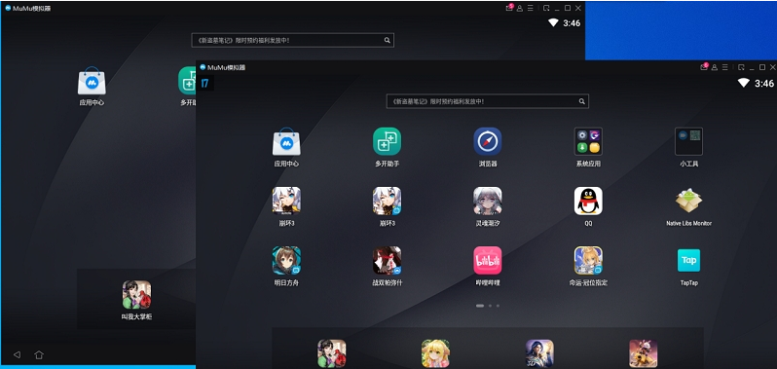Open 应用中心 in the back MuMu window
The width and height of the screenshot is (777, 369).
pyautogui.click(x=92, y=81)
